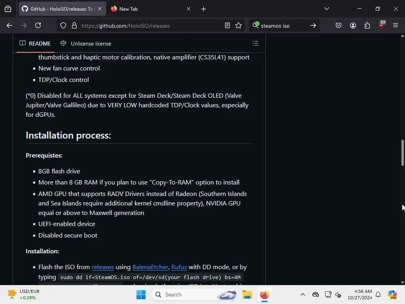Click search engine icon in search bar
Viewport: 405px width, 304px height.
pyautogui.click(x=256, y=25)
